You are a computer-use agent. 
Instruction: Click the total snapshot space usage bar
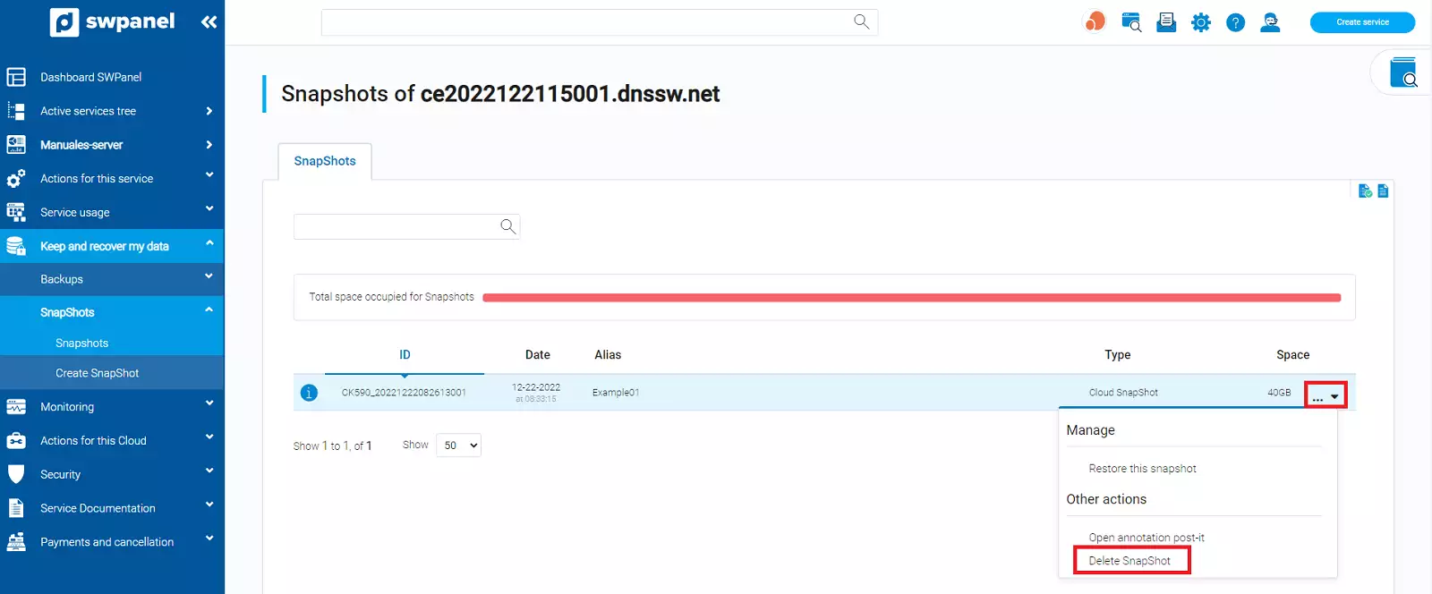pyautogui.click(x=911, y=298)
